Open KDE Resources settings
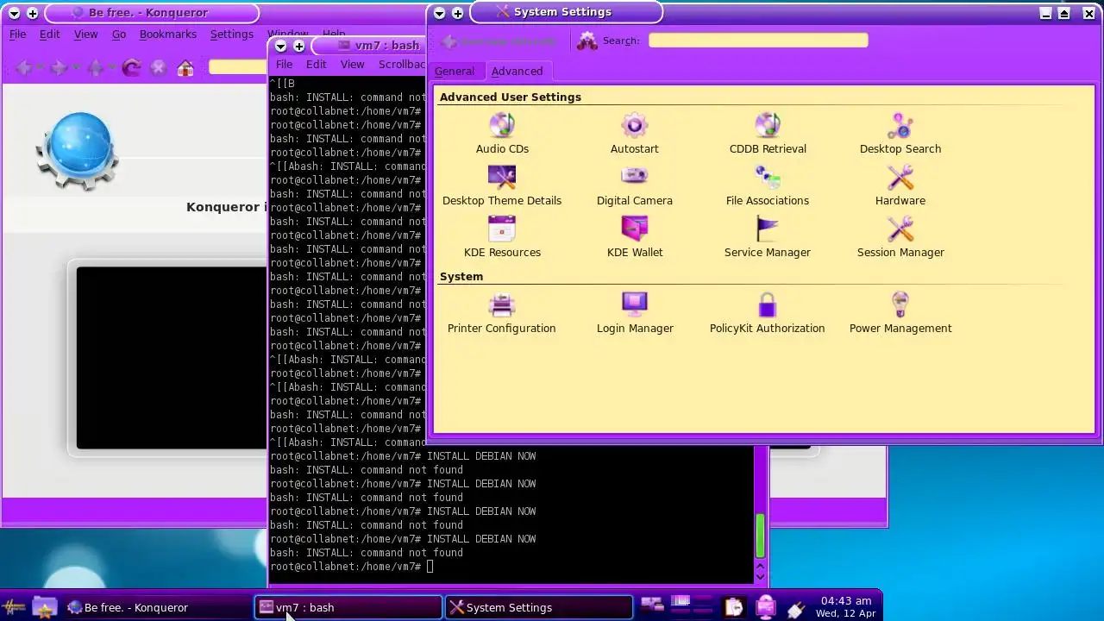The width and height of the screenshot is (1104, 621). coord(502,237)
